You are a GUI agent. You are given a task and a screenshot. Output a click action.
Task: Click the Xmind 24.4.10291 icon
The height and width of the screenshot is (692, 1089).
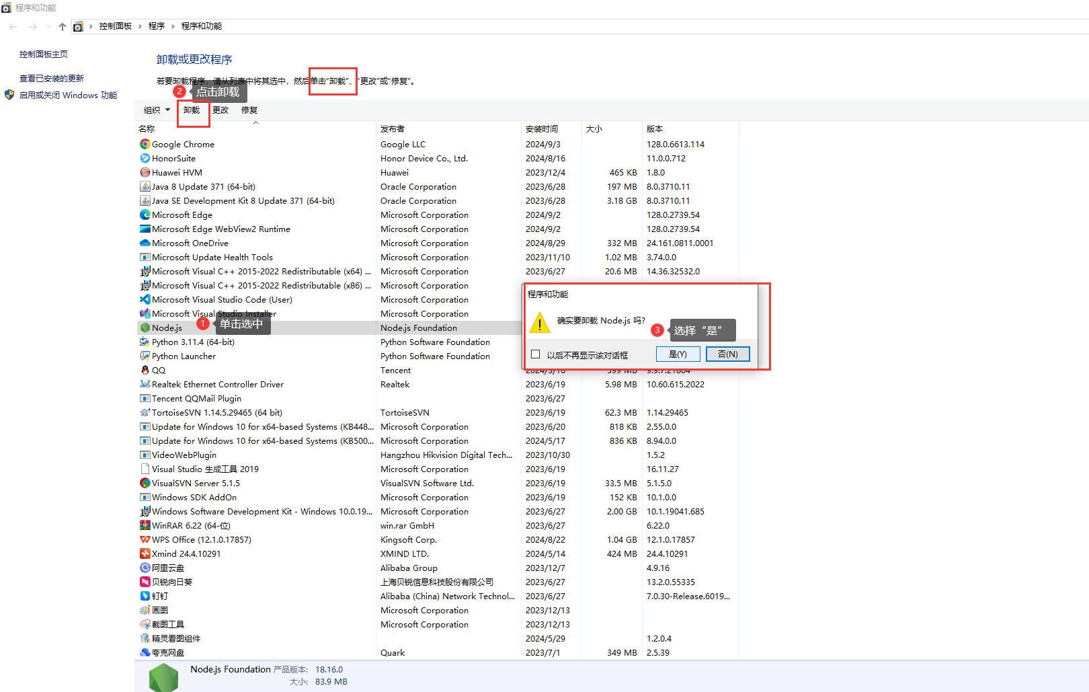tap(145, 553)
